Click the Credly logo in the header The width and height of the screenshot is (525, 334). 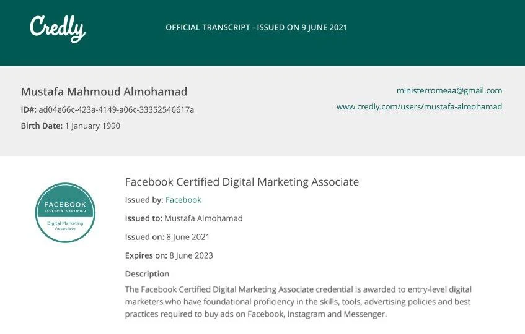point(58,28)
